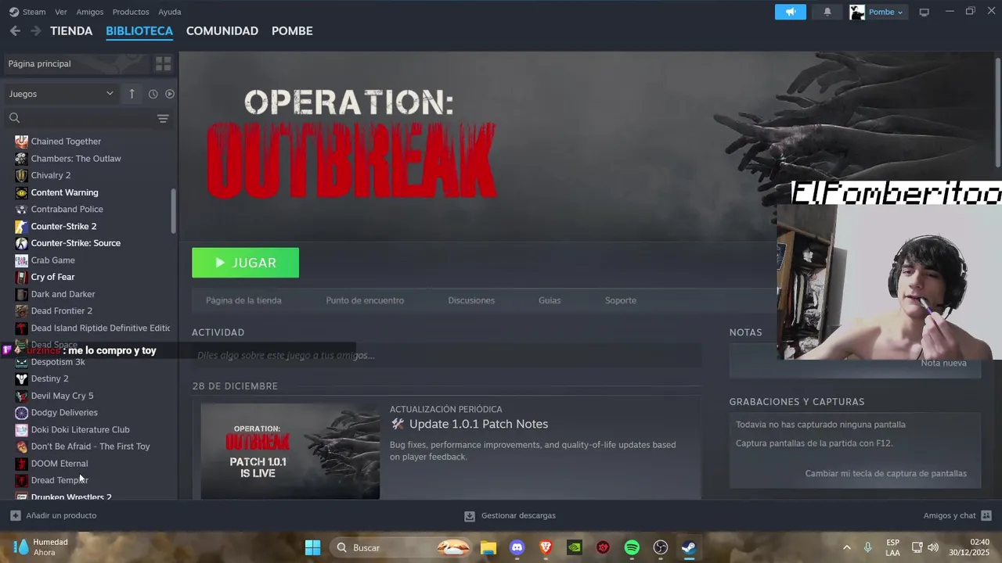Open the advanced filter options icon

(x=163, y=118)
